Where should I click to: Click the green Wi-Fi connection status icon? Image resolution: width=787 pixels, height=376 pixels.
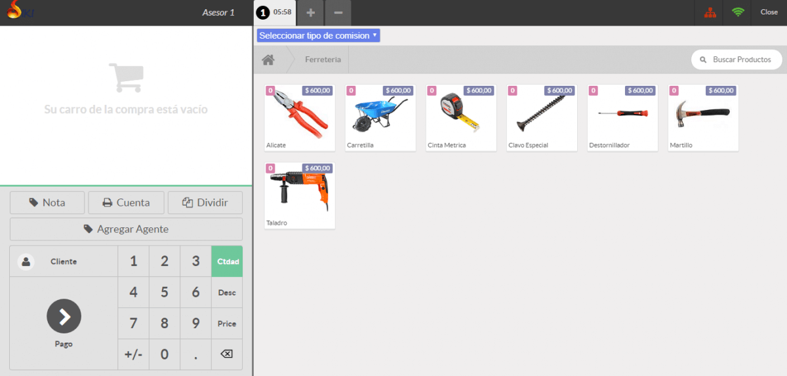738,12
